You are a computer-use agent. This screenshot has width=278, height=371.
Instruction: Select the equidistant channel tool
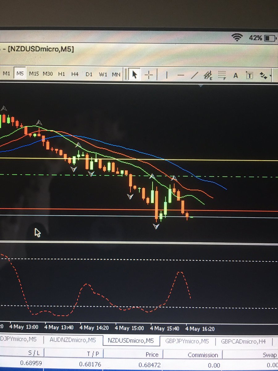coord(208,75)
